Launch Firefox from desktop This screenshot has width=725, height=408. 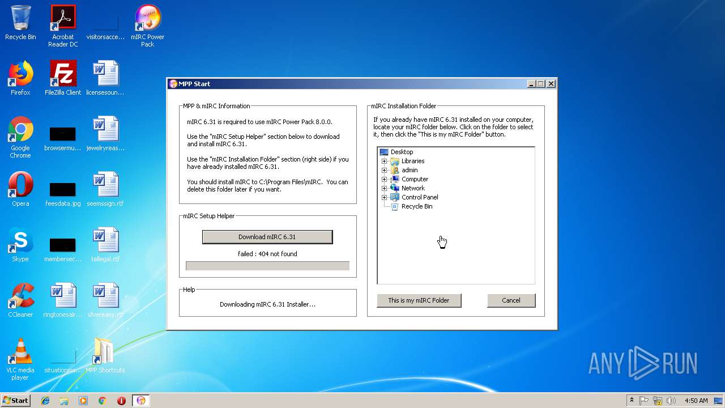coord(20,78)
